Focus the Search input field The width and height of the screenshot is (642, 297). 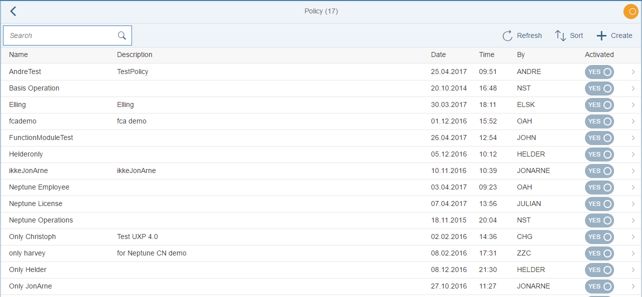(x=67, y=35)
